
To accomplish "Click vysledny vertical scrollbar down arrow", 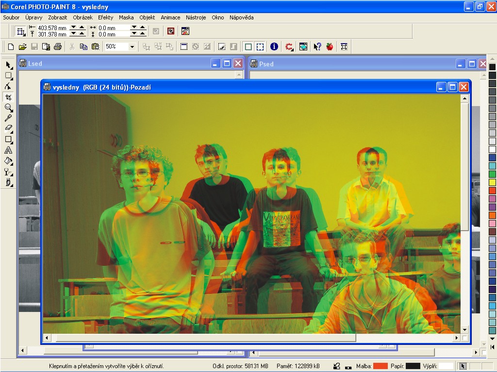I will [464, 329].
